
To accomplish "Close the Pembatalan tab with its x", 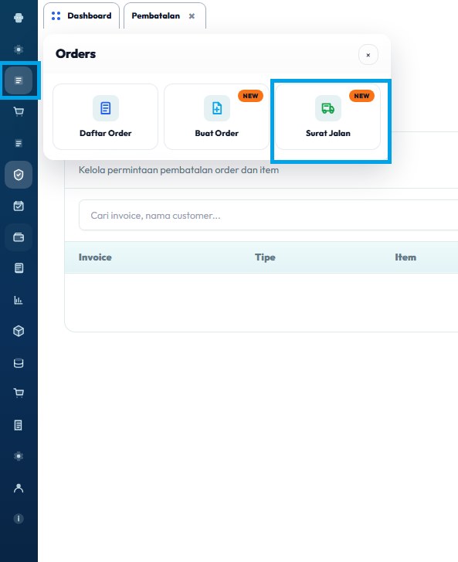I will 192,16.
